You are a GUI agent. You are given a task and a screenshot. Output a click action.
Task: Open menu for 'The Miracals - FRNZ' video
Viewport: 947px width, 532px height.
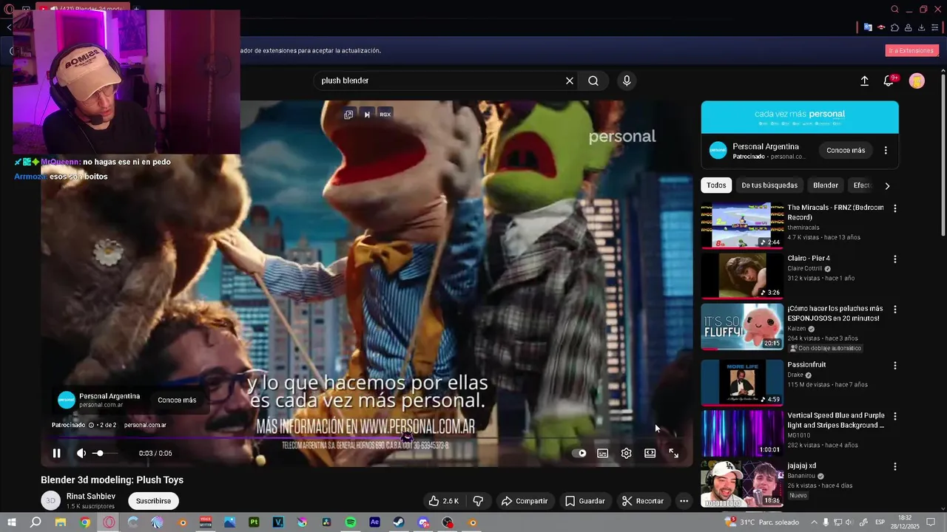(894, 208)
